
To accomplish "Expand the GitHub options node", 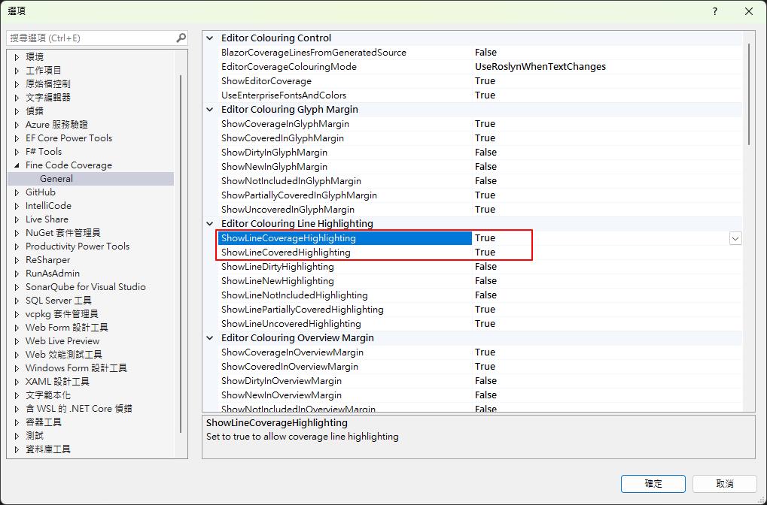I will point(17,192).
